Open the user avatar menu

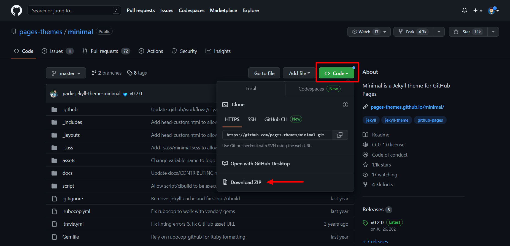click(493, 10)
